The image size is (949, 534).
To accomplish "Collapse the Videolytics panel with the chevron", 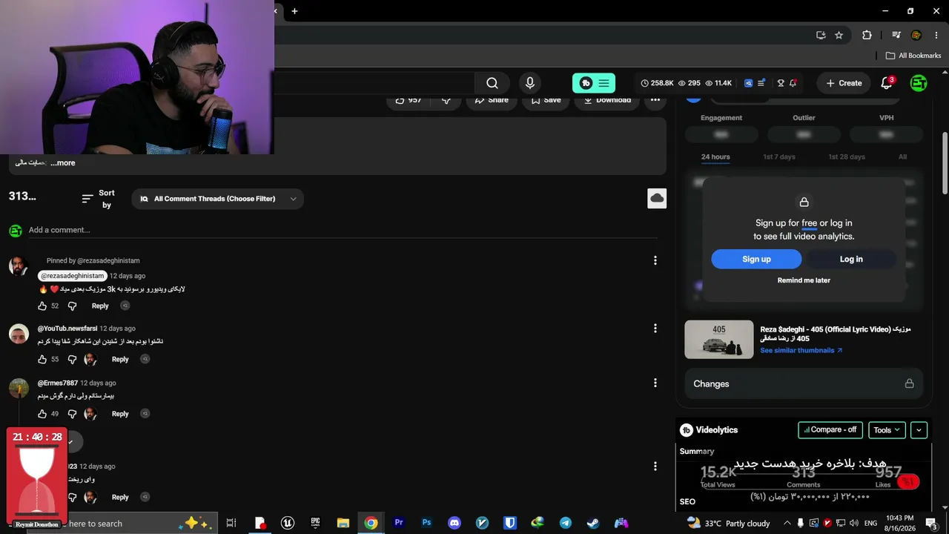I will [919, 429].
